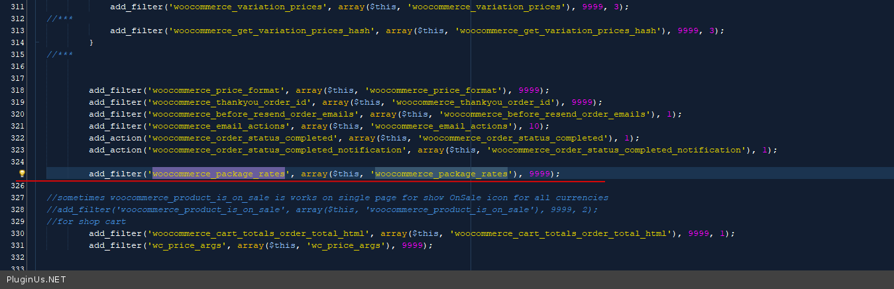Click add_action keyword on line 323

115,150
